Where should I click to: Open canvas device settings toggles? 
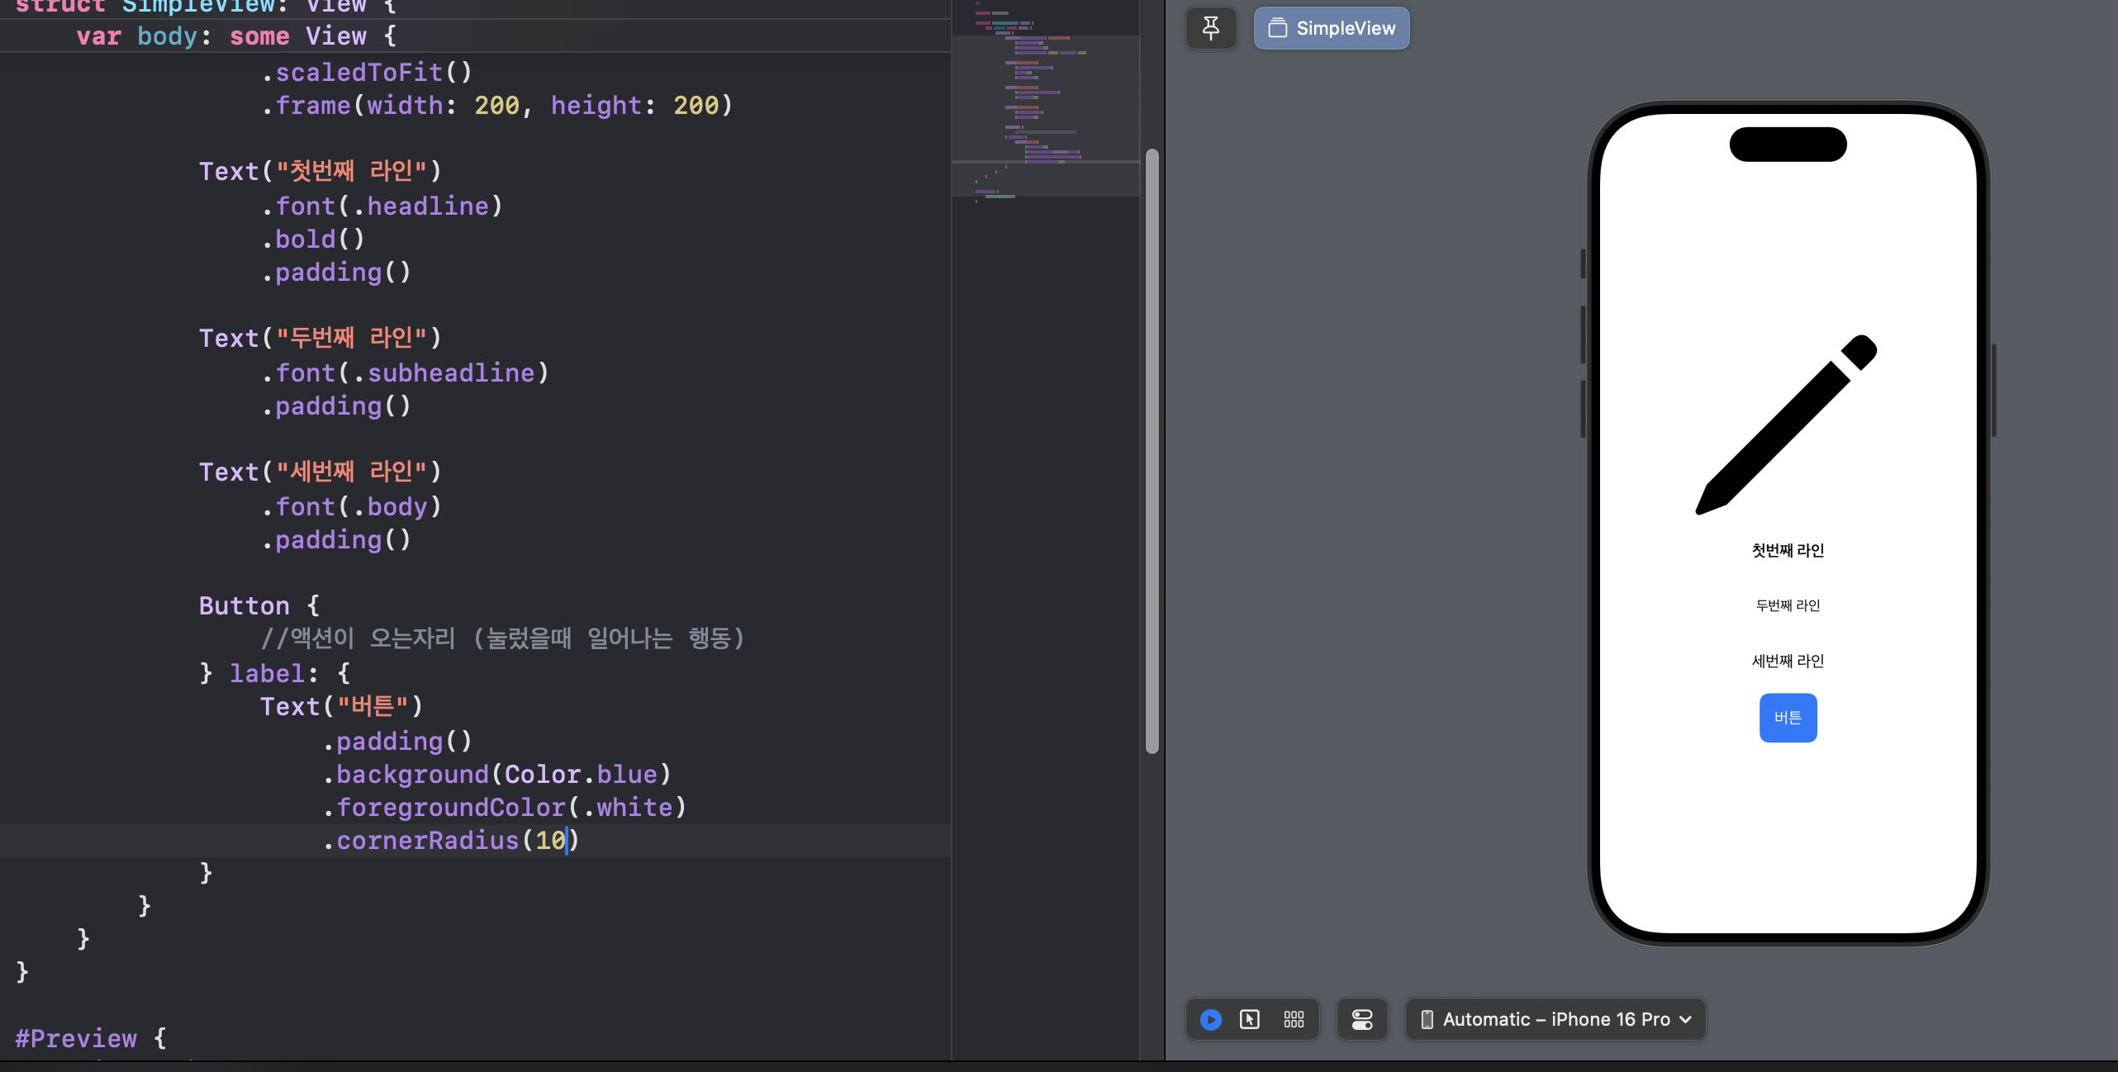pyautogui.click(x=1361, y=1019)
